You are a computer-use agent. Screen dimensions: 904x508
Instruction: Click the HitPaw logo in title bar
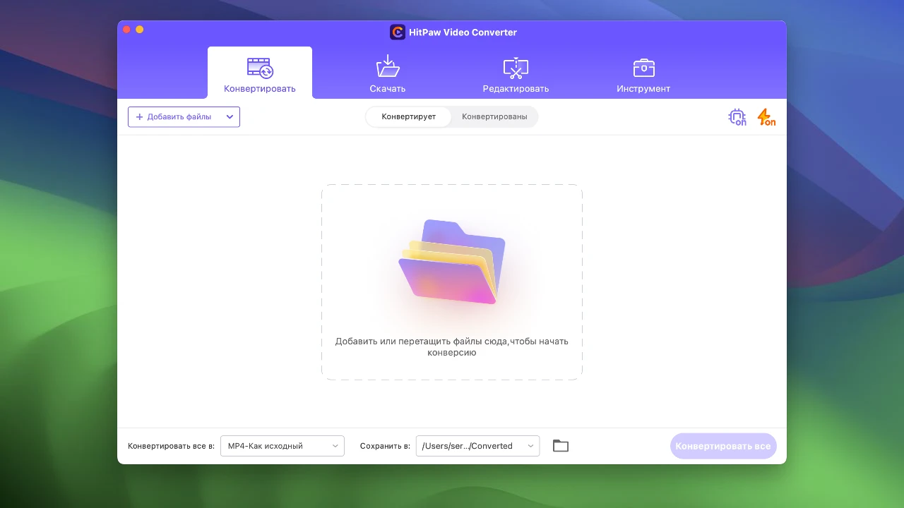398,32
